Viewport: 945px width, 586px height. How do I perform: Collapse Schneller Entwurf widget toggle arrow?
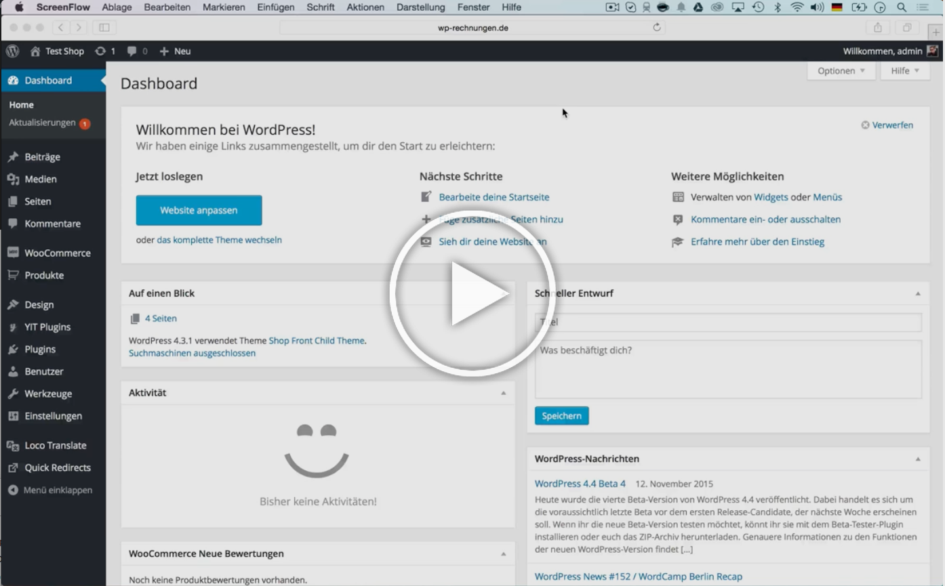(918, 293)
